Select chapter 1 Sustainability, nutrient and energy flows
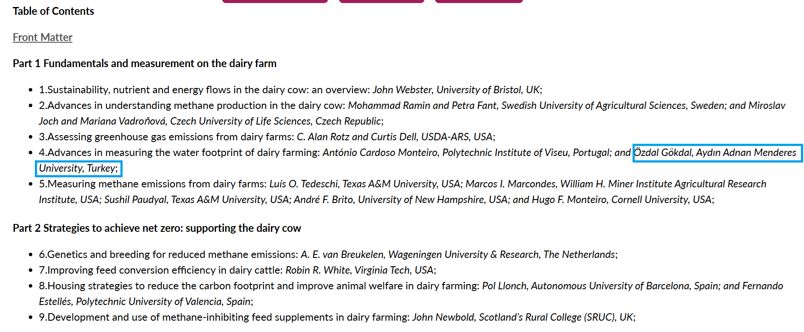This screenshot has height=332, width=804. pos(204,90)
